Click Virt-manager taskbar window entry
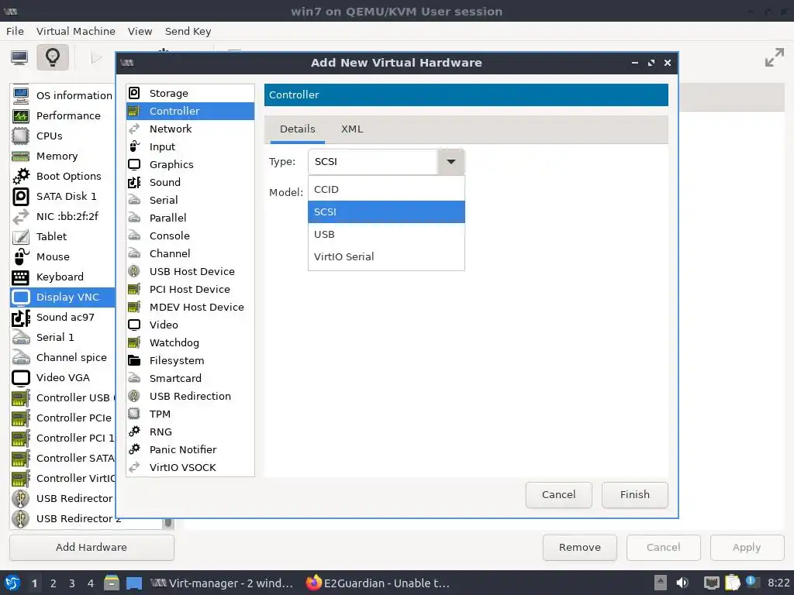Screen dimensions: 794x595 tap(222, 583)
